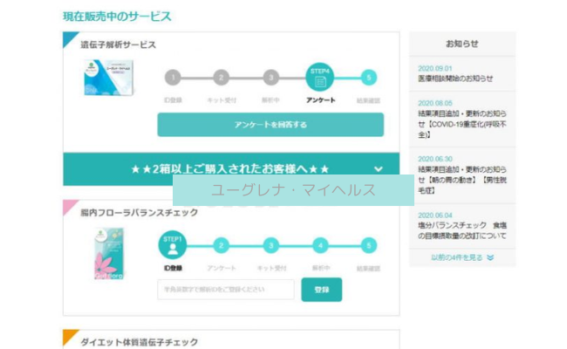Click the 結果確認 label in the gene analysis tracker
Screen dimensions: 567x349
click(368, 100)
